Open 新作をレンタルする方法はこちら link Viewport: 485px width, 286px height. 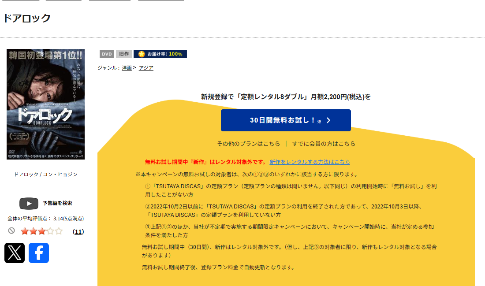(310, 162)
